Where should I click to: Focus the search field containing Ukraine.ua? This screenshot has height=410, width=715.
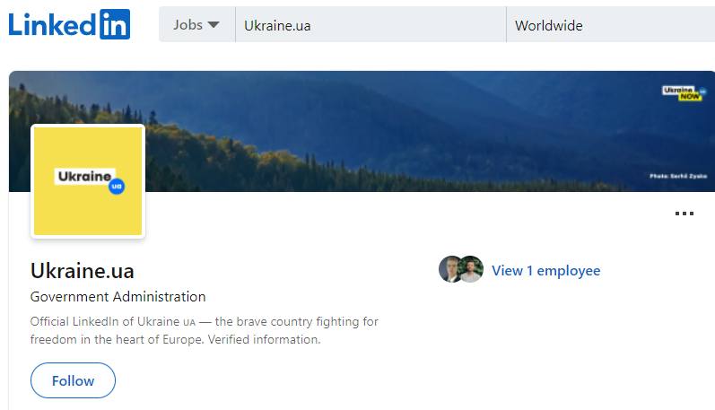coord(370,25)
